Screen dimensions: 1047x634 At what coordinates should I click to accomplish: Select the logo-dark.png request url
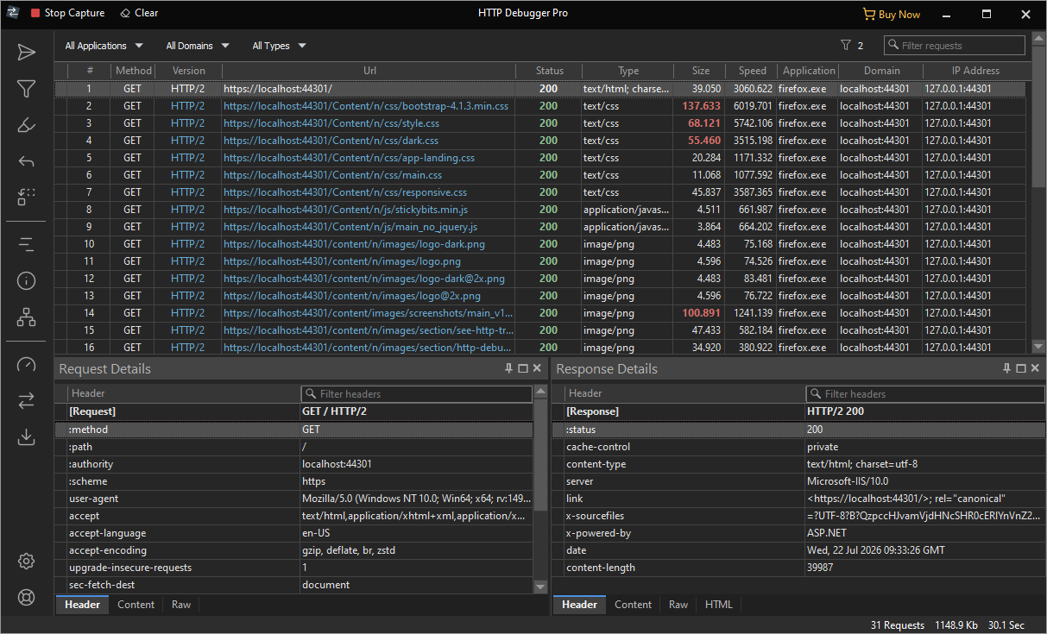point(354,244)
